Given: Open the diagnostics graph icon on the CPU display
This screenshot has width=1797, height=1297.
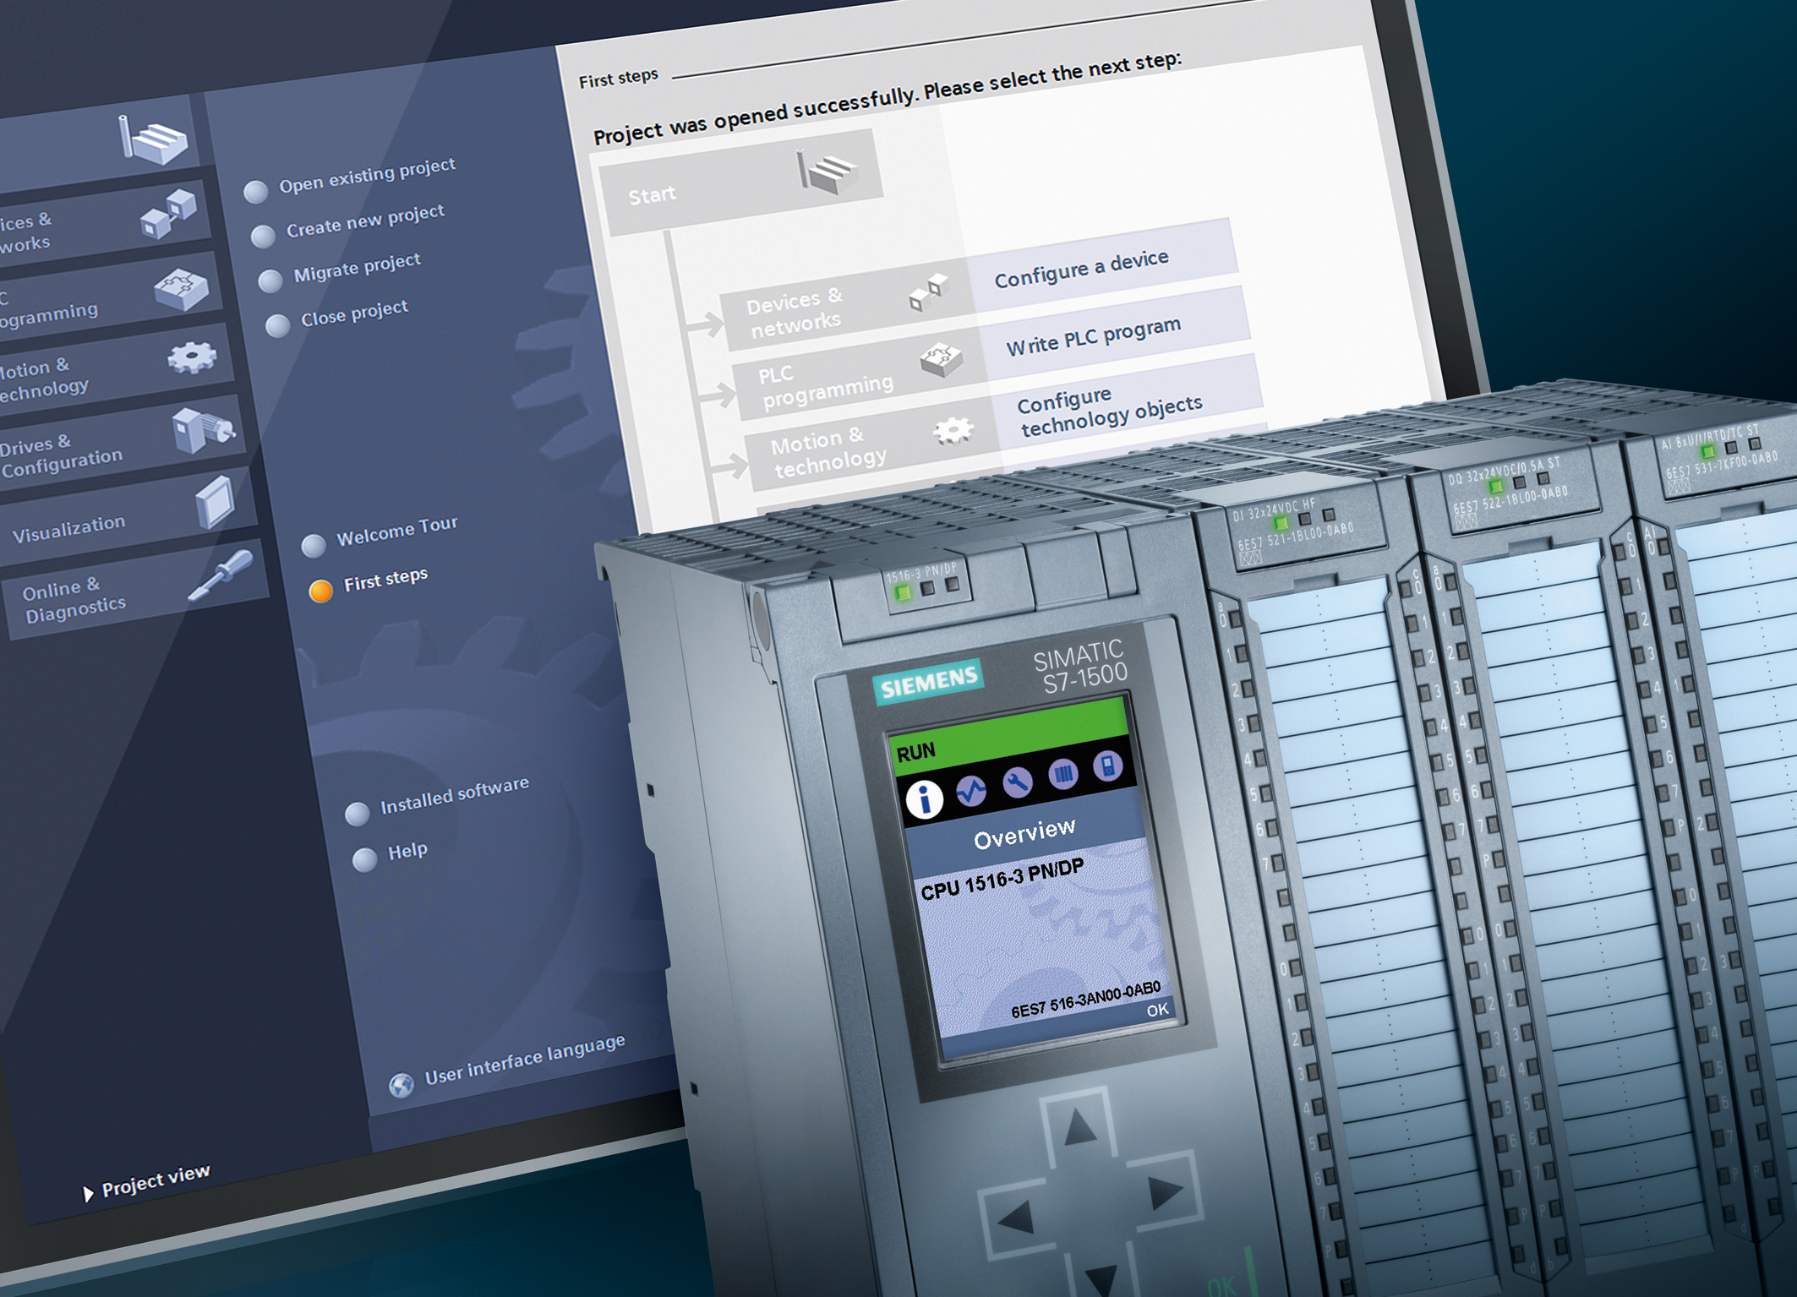Looking at the screenshot, I should click(x=971, y=790).
